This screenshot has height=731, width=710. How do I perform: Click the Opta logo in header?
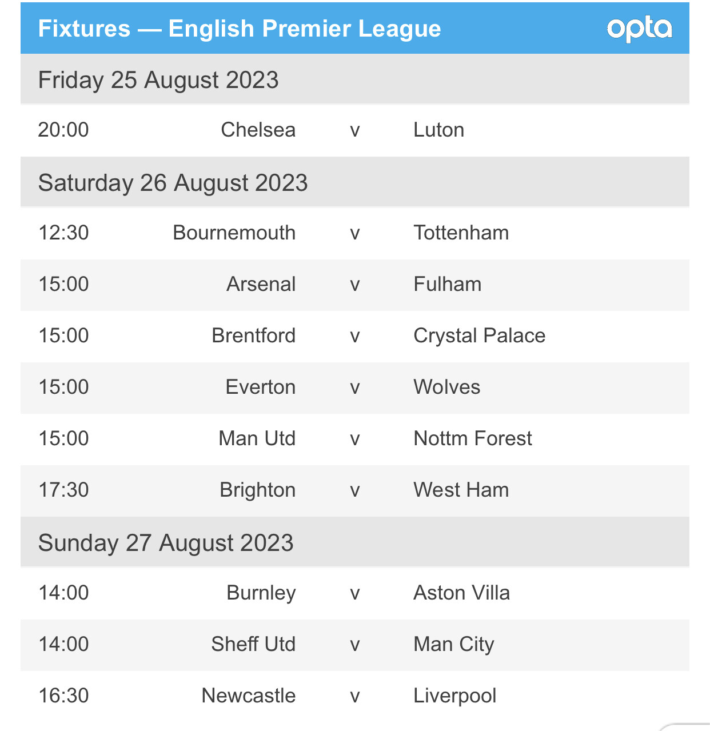coord(639,29)
